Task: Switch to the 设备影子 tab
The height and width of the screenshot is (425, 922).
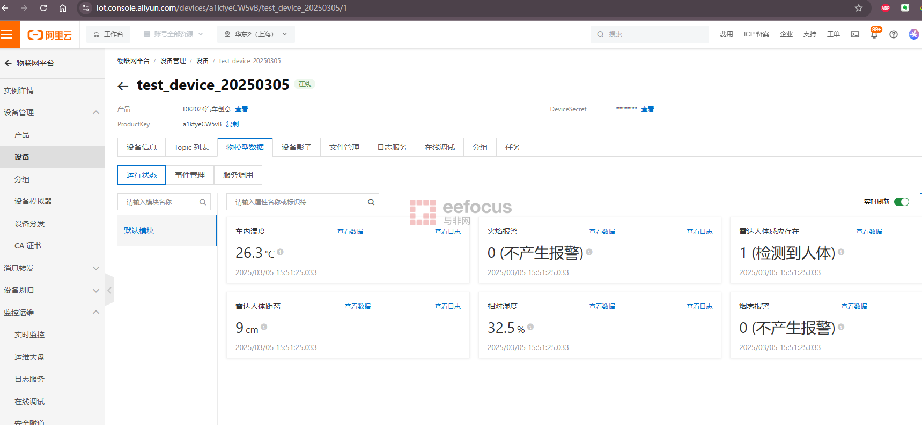Action: [x=296, y=147]
